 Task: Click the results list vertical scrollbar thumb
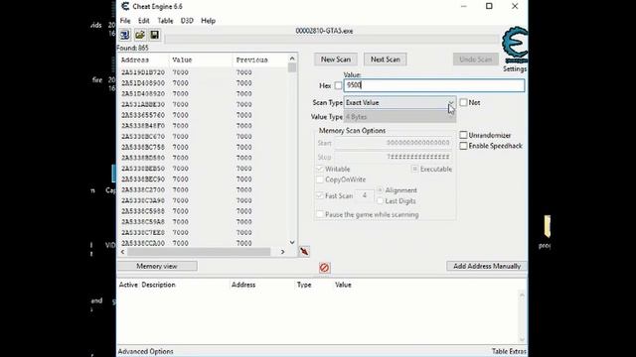coord(292,67)
